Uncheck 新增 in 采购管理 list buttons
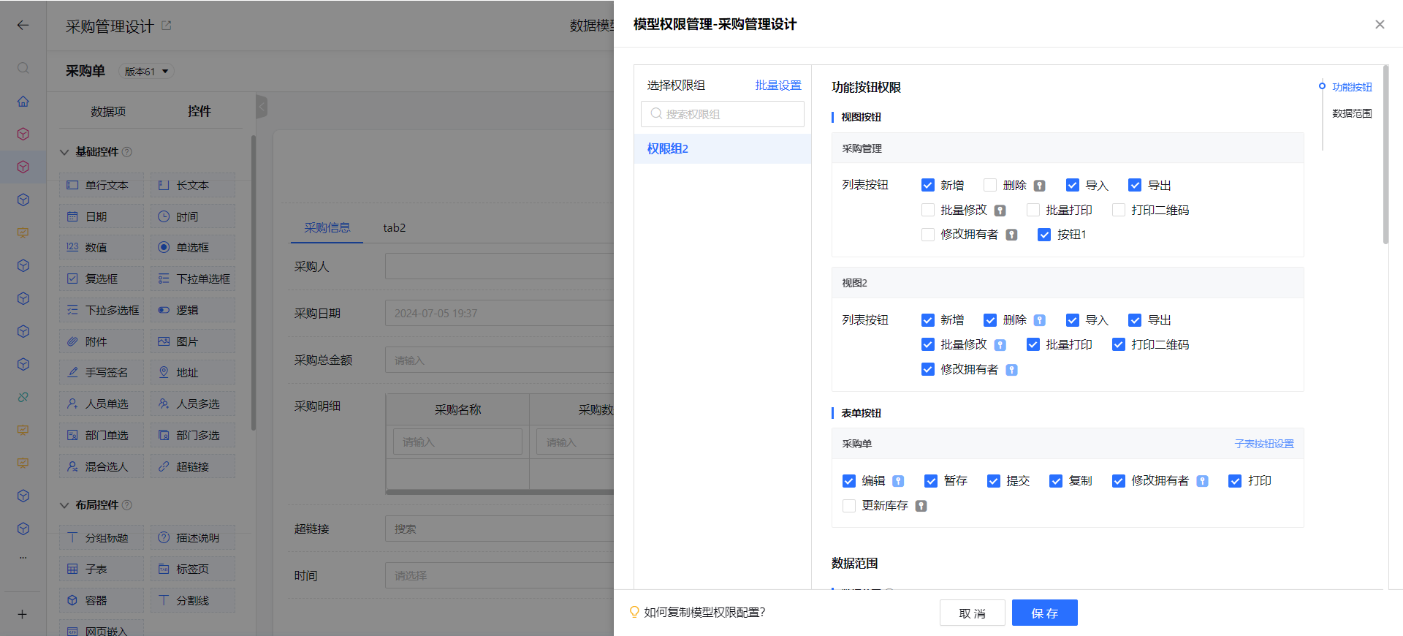The height and width of the screenshot is (636, 1403). pyautogui.click(x=928, y=185)
